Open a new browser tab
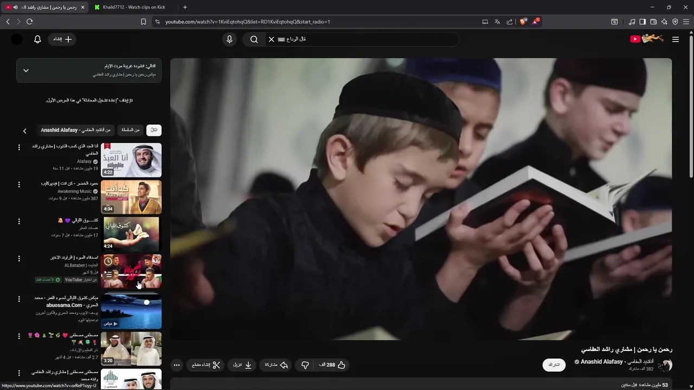 coord(185,7)
